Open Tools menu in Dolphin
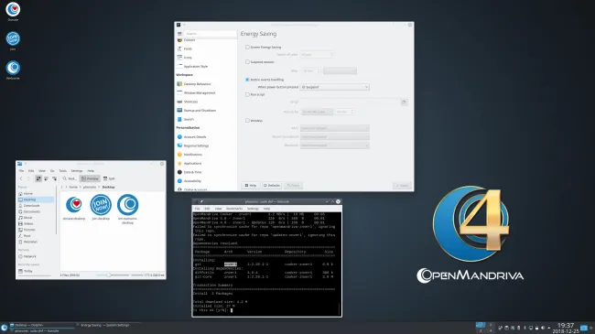Screen dimensions: 595x334 click(62, 171)
